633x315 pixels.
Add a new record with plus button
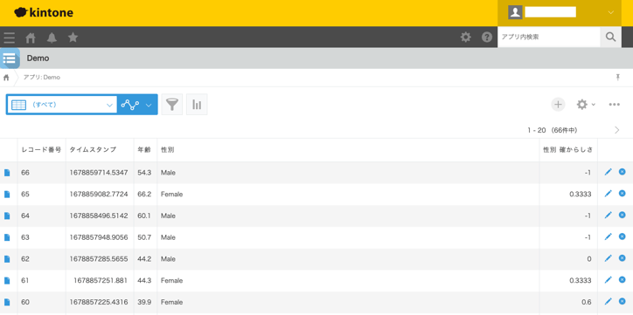point(558,105)
